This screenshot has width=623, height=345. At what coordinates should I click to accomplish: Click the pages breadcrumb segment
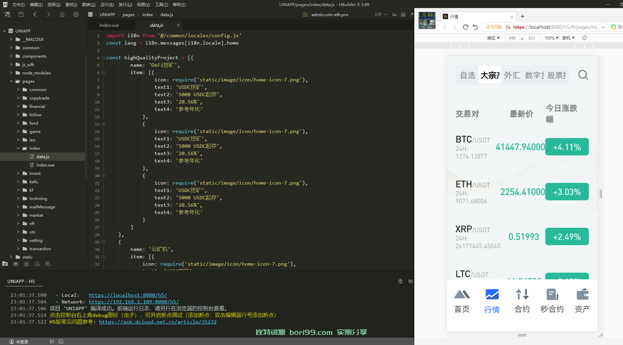tap(129, 14)
